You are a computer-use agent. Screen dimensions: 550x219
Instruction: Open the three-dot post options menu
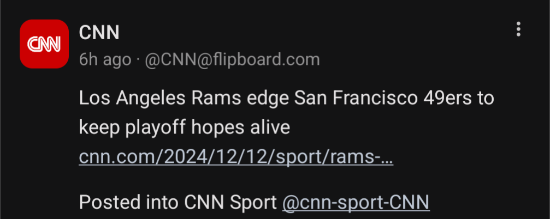click(519, 29)
